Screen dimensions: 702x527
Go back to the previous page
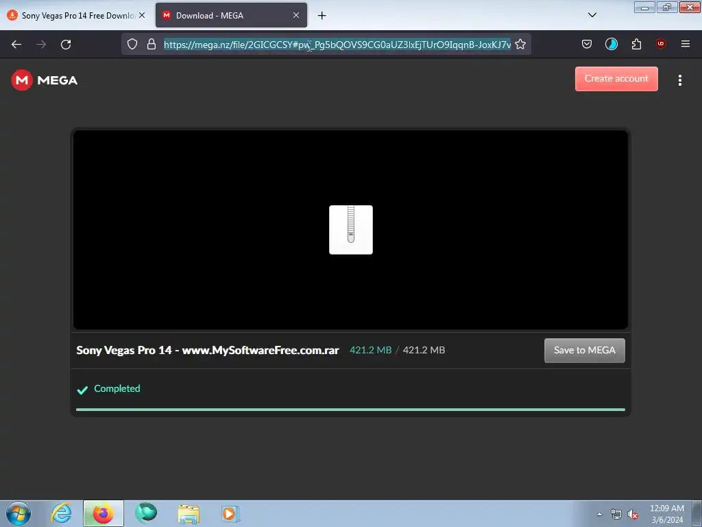(x=16, y=45)
